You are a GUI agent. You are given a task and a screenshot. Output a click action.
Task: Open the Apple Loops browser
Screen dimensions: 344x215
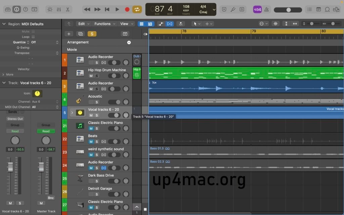[x=328, y=9]
